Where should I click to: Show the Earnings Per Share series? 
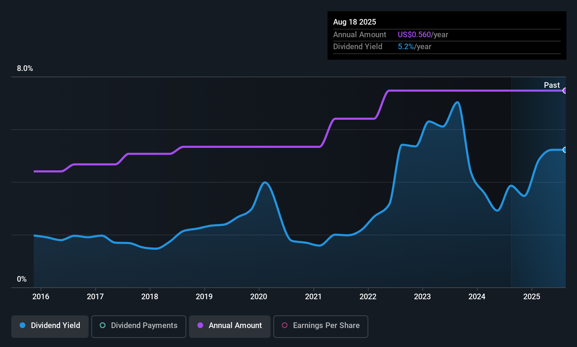(x=320, y=326)
